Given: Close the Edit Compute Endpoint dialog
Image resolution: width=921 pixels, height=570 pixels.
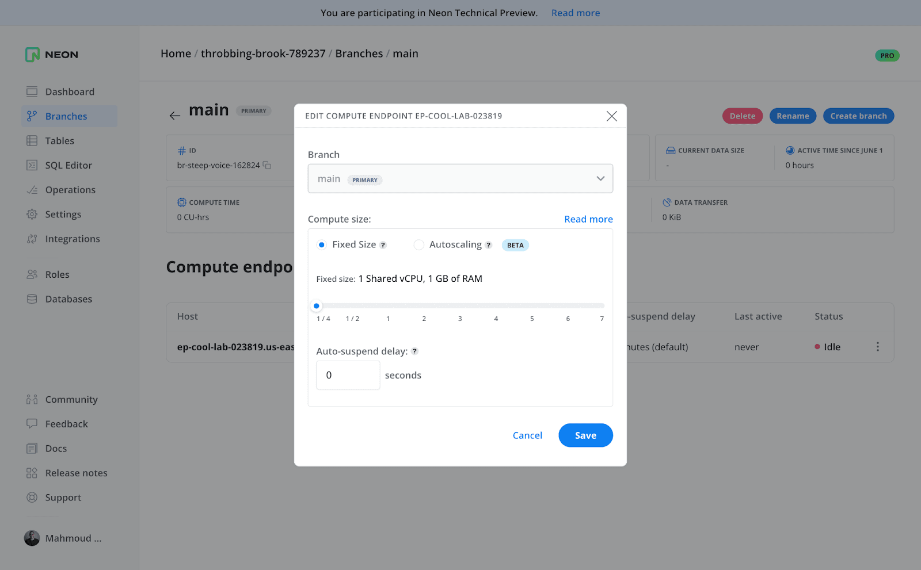Looking at the screenshot, I should 611,116.
